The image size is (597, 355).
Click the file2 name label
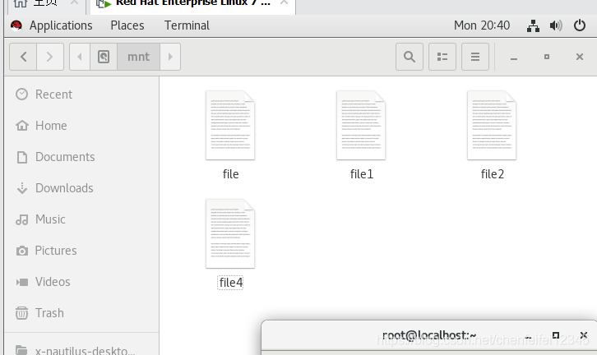493,174
